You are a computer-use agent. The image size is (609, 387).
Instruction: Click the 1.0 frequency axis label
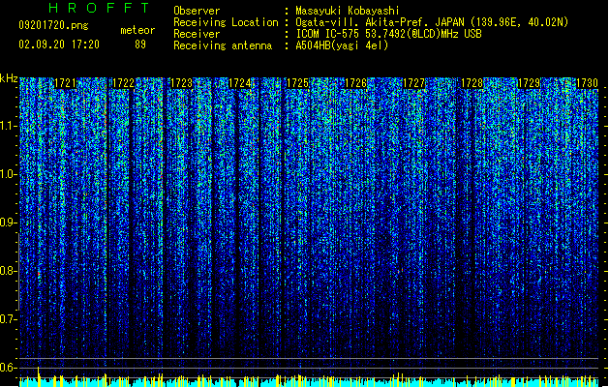pyautogui.click(x=9, y=174)
